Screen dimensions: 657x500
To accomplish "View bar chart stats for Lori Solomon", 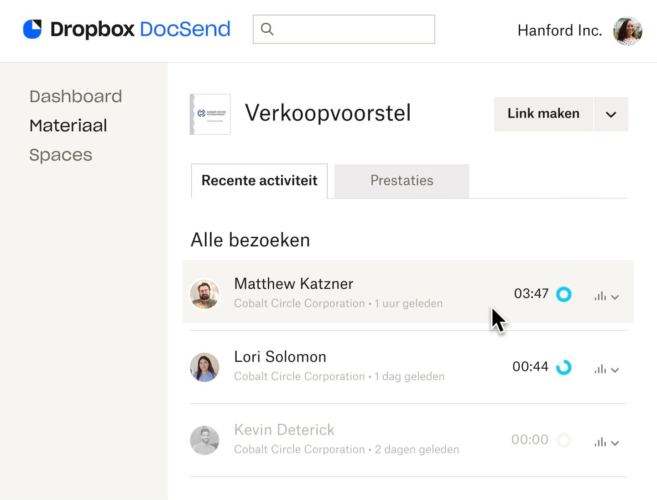I will pos(600,369).
